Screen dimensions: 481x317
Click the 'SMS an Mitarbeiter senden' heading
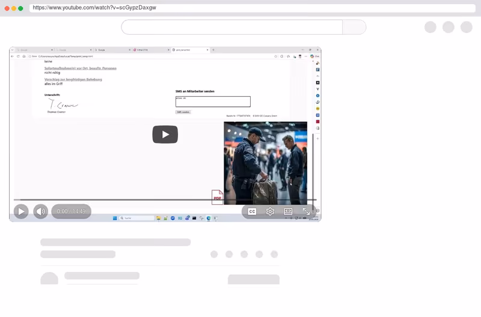coord(195,91)
